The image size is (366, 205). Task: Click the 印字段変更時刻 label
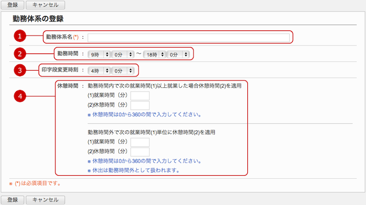60,70
